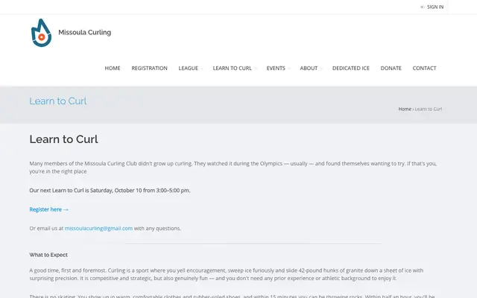Click the Home breadcrumb link
477x298 pixels.
coord(405,109)
